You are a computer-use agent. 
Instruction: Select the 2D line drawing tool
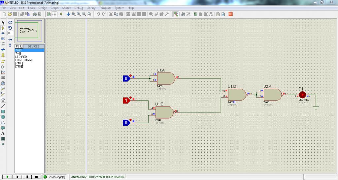3,106
